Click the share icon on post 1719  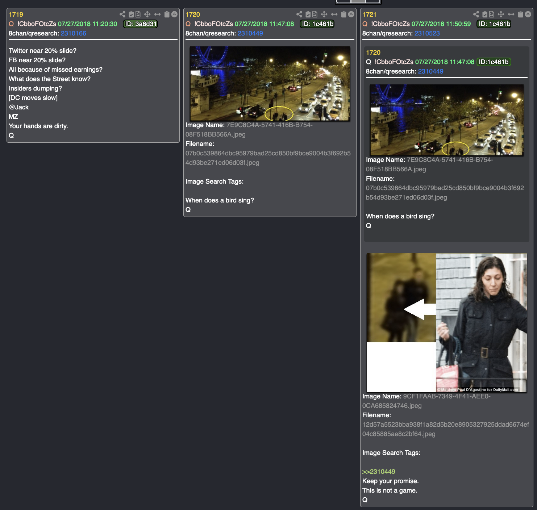(122, 14)
